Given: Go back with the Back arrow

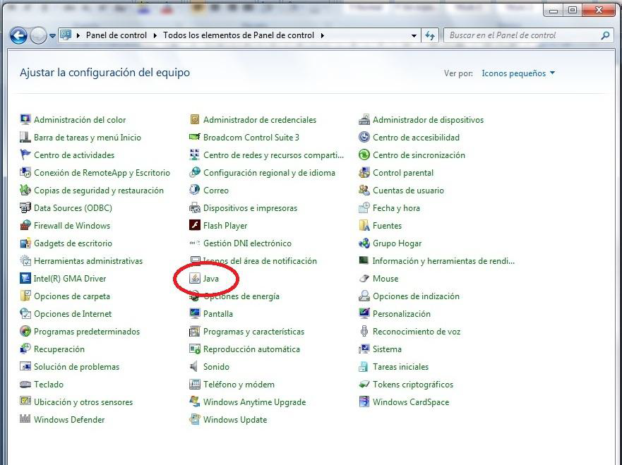Looking at the screenshot, I should click(x=18, y=36).
